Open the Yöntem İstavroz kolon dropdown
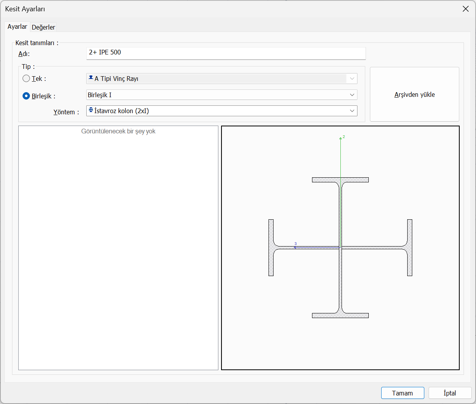Viewport: 476px width, 404px height. [x=221, y=111]
